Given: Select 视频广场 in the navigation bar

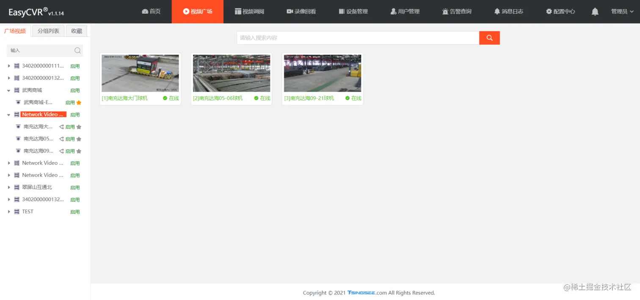Looking at the screenshot, I should pyautogui.click(x=198, y=12).
